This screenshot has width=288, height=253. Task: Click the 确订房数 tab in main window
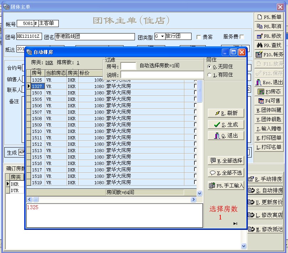pyautogui.click(x=15, y=169)
